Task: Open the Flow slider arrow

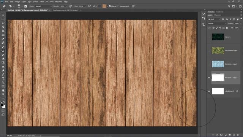Action: [x=85, y=6]
